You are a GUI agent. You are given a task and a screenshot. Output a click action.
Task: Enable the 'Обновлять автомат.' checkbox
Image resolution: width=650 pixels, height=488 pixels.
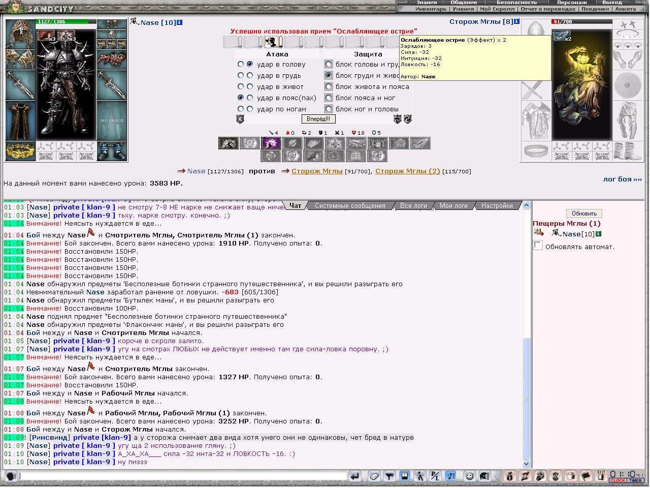538,246
